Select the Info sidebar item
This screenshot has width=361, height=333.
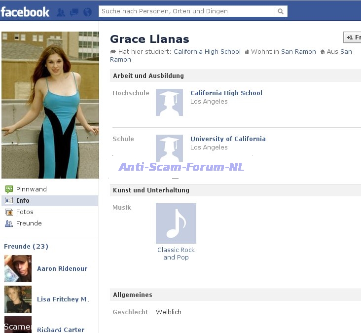[x=23, y=200]
